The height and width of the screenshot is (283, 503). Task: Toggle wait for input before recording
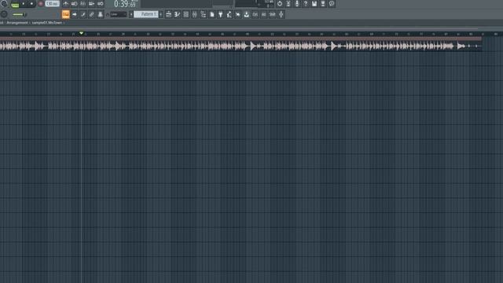tap(75, 4)
